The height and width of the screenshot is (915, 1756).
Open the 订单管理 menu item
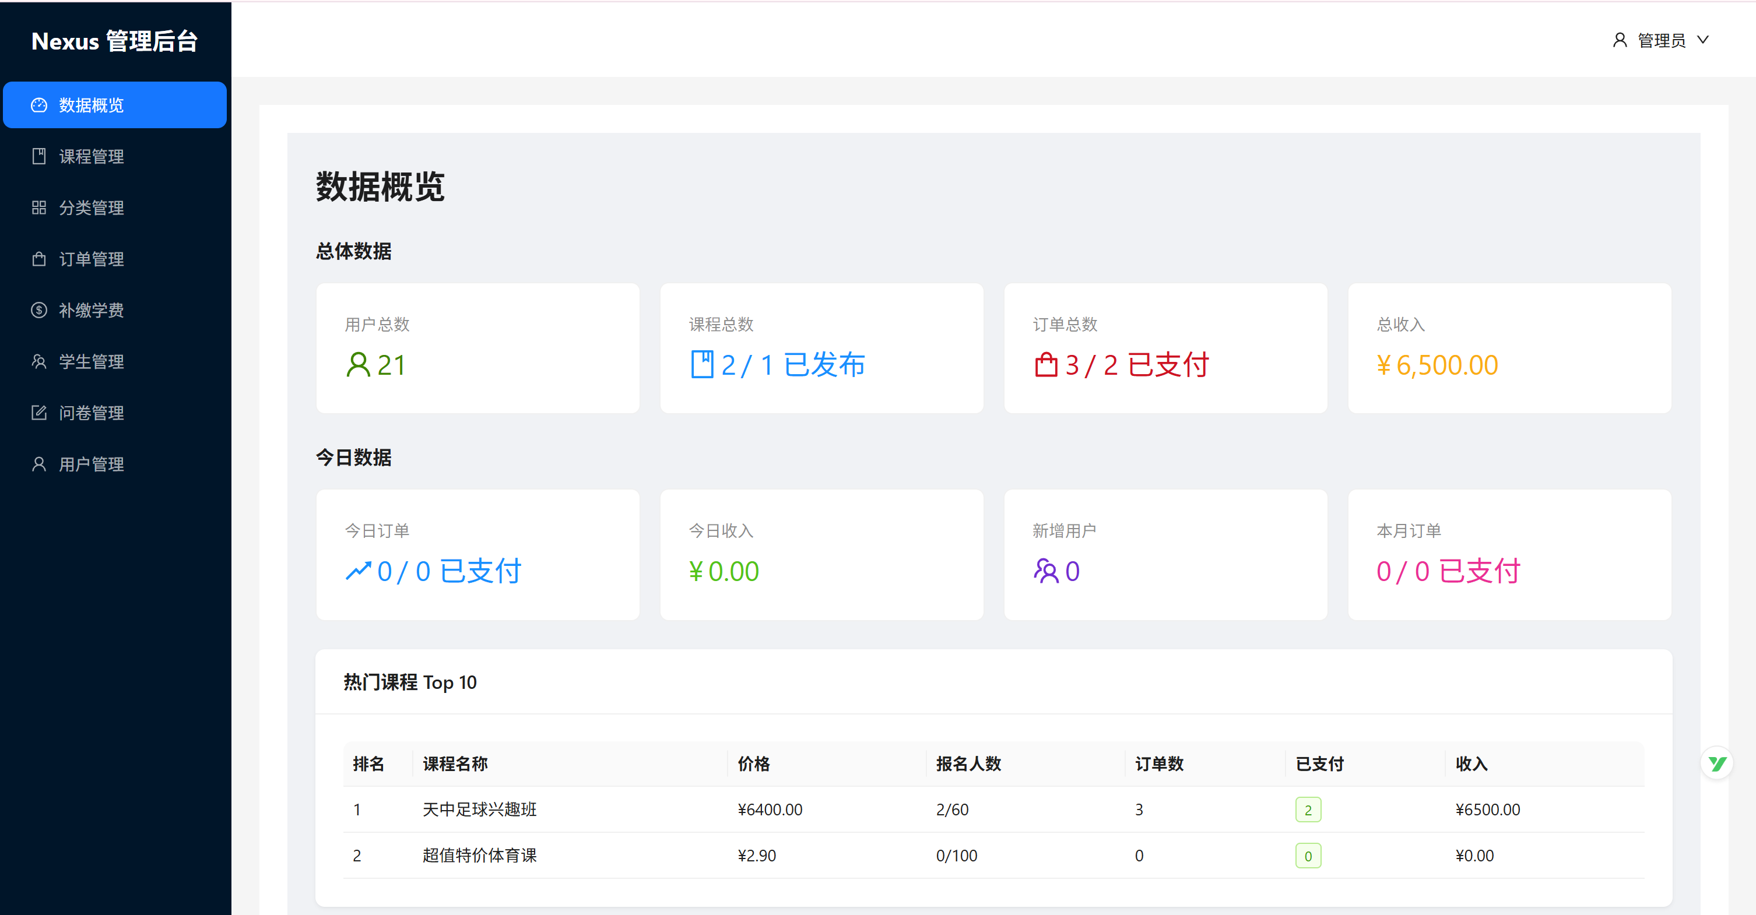click(92, 259)
